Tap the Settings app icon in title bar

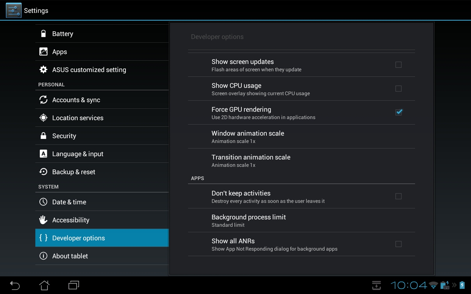click(14, 10)
